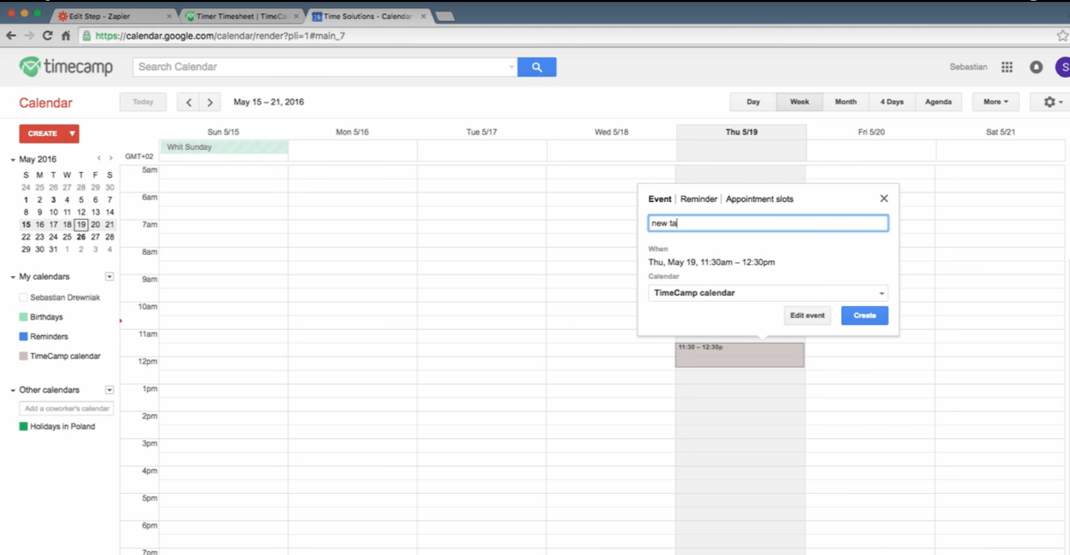Screen dimensions: 1070x555
Task: Open the Whit Sunday all-day event
Action: [x=224, y=147]
